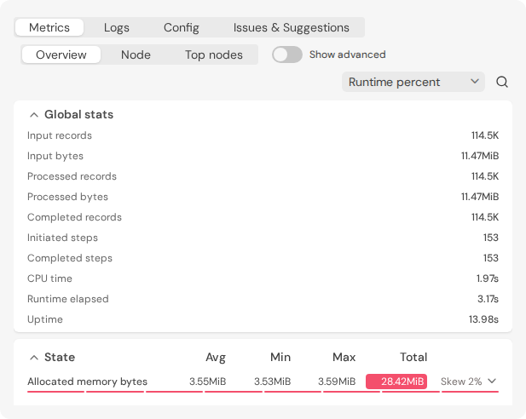Viewport: 526px width, 419px height.
Task: Click the Total column header
Action: (x=413, y=358)
